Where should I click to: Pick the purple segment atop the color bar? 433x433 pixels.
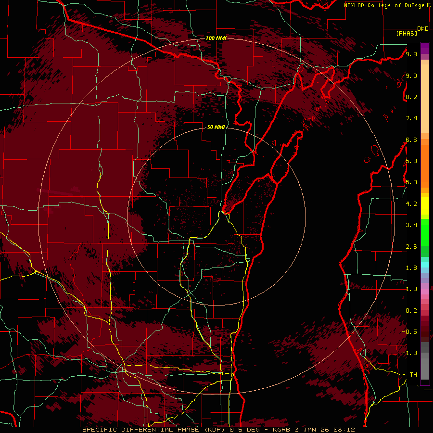tap(425, 48)
